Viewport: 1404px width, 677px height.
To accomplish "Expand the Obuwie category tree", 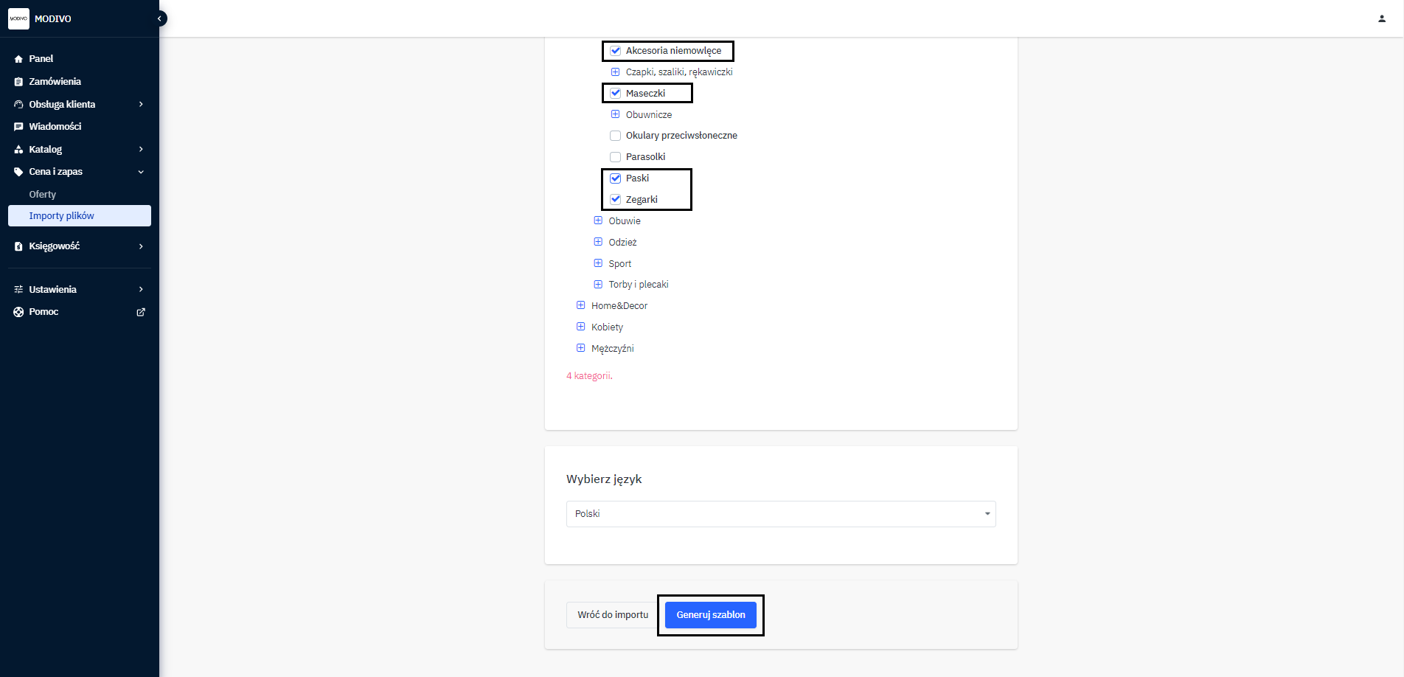I will click(x=598, y=221).
